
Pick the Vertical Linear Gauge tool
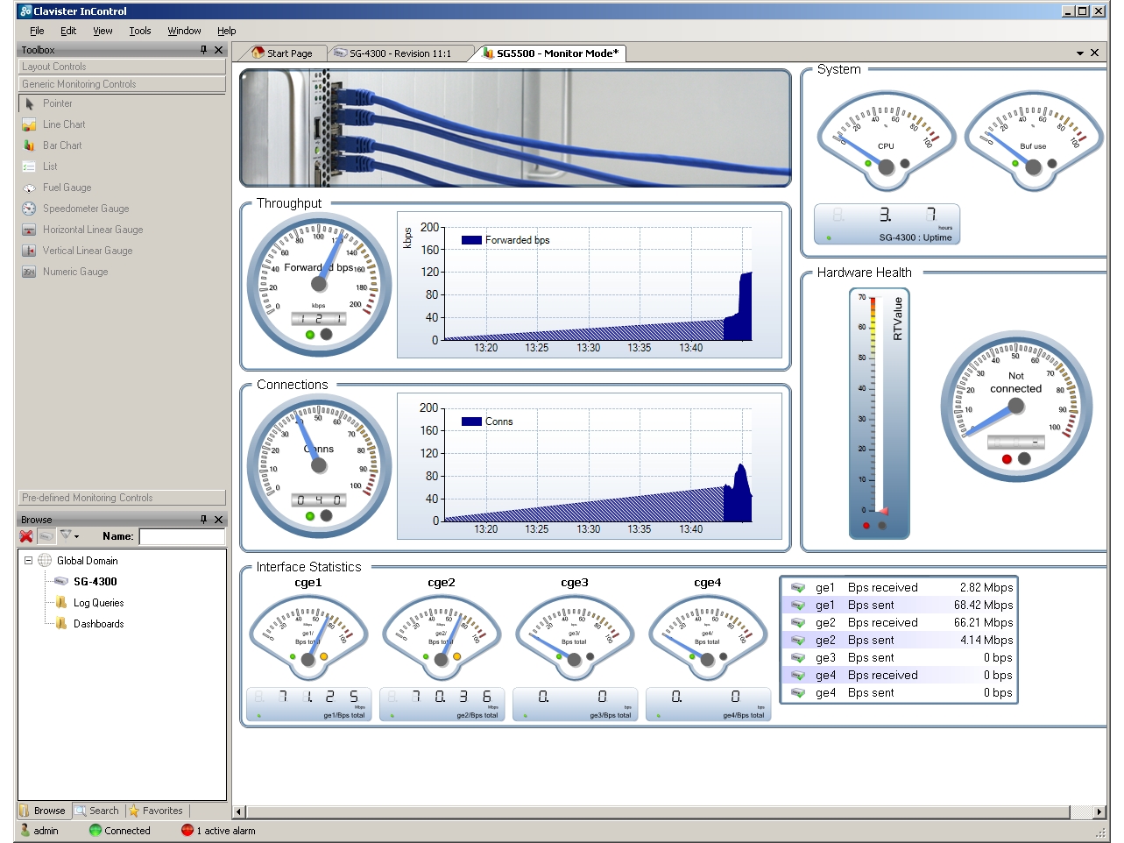(87, 251)
